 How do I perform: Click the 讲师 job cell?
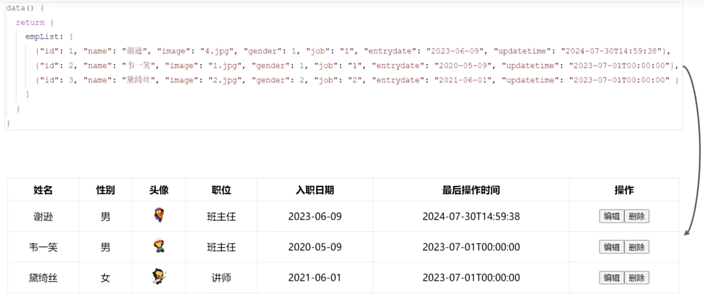221,278
